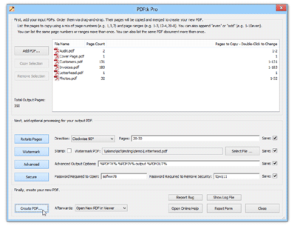Toggle the Save checkbox for Secure passwords

coord(275,176)
